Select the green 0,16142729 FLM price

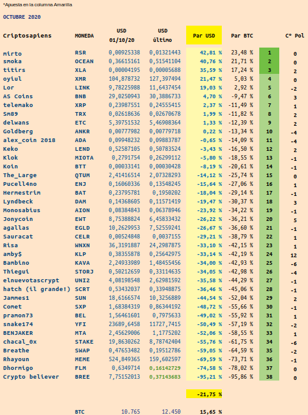[x=165, y=368]
